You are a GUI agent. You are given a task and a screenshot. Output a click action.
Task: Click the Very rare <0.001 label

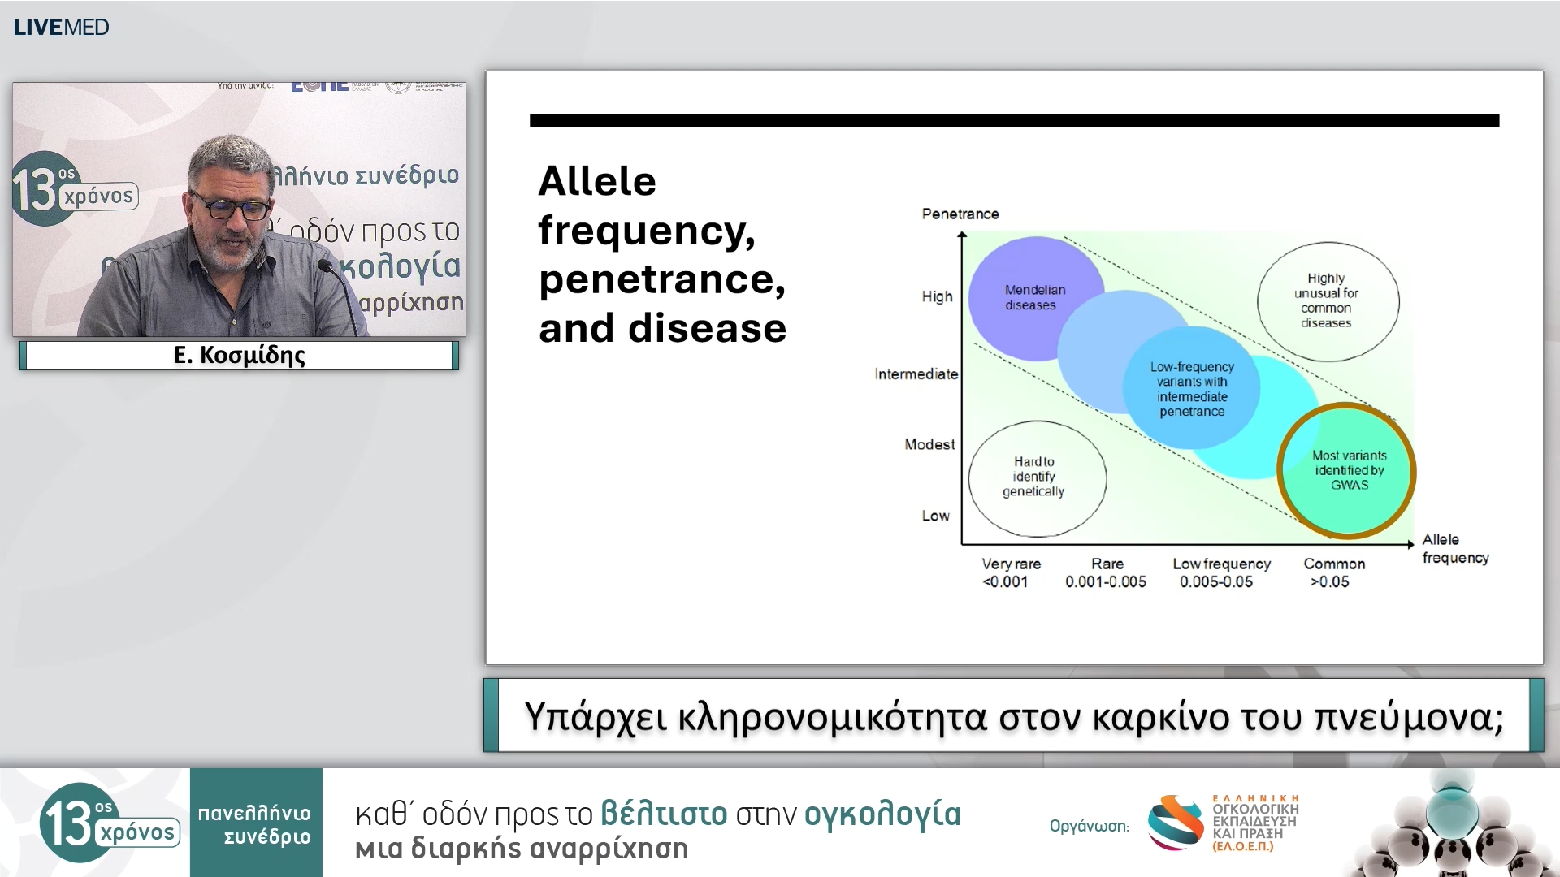pyautogui.click(x=1010, y=572)
